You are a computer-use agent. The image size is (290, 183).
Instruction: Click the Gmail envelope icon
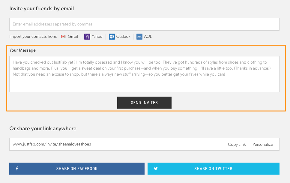(63, 37)
